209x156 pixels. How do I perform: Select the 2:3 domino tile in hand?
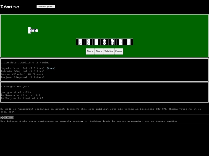(80, 42)
